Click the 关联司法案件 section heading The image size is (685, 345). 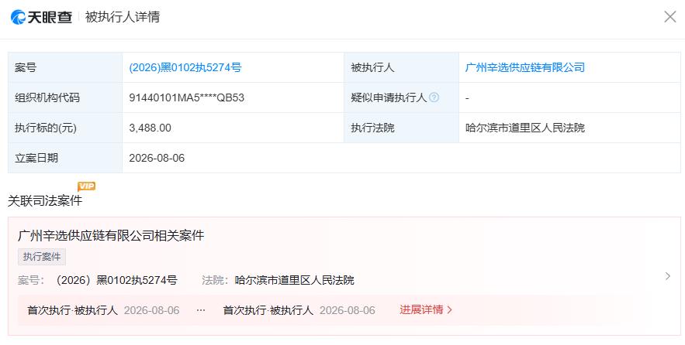45,201
